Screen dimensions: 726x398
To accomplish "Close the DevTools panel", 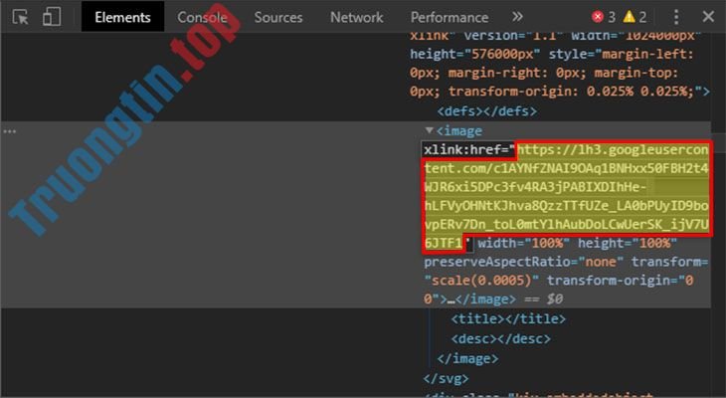I will 707,17.
